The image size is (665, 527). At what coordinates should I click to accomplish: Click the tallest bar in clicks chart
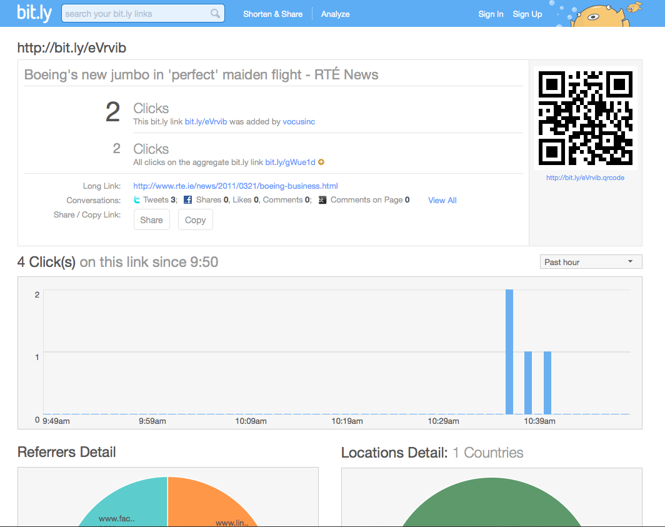[509, 352]
